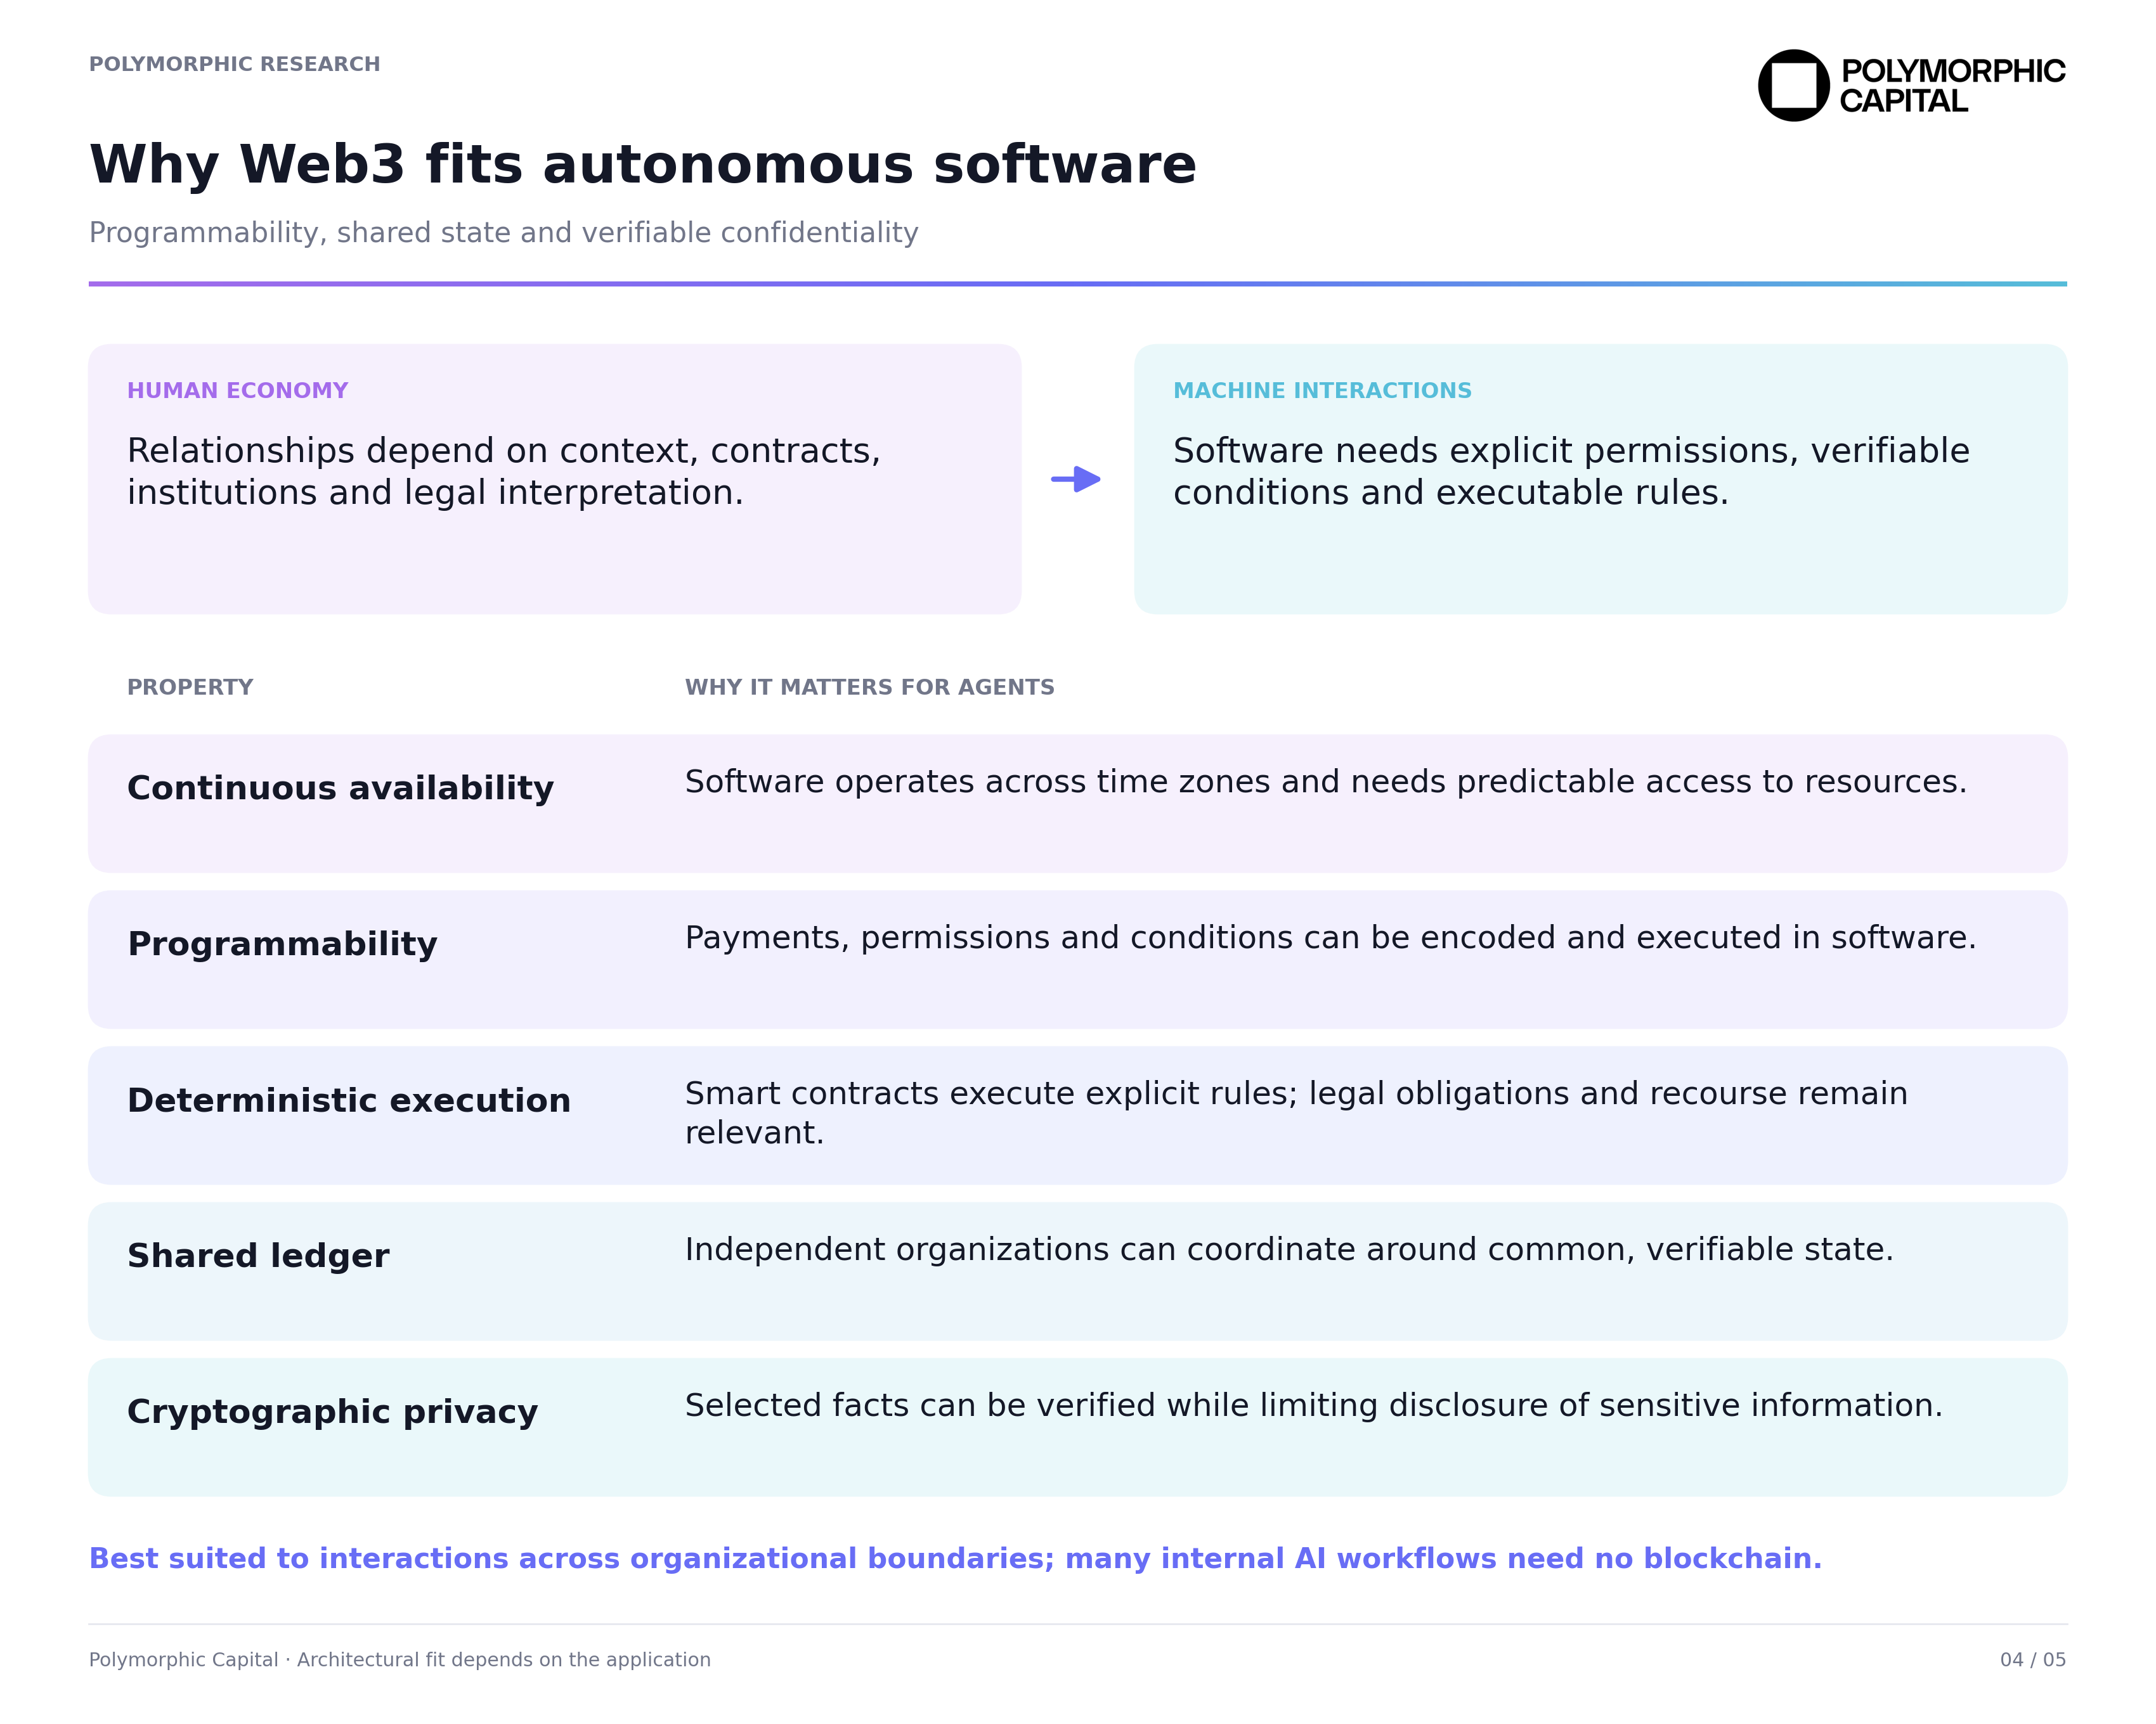
Task: Select the Cryptographic privacy row label
Action: click(x=332, y=1412)
